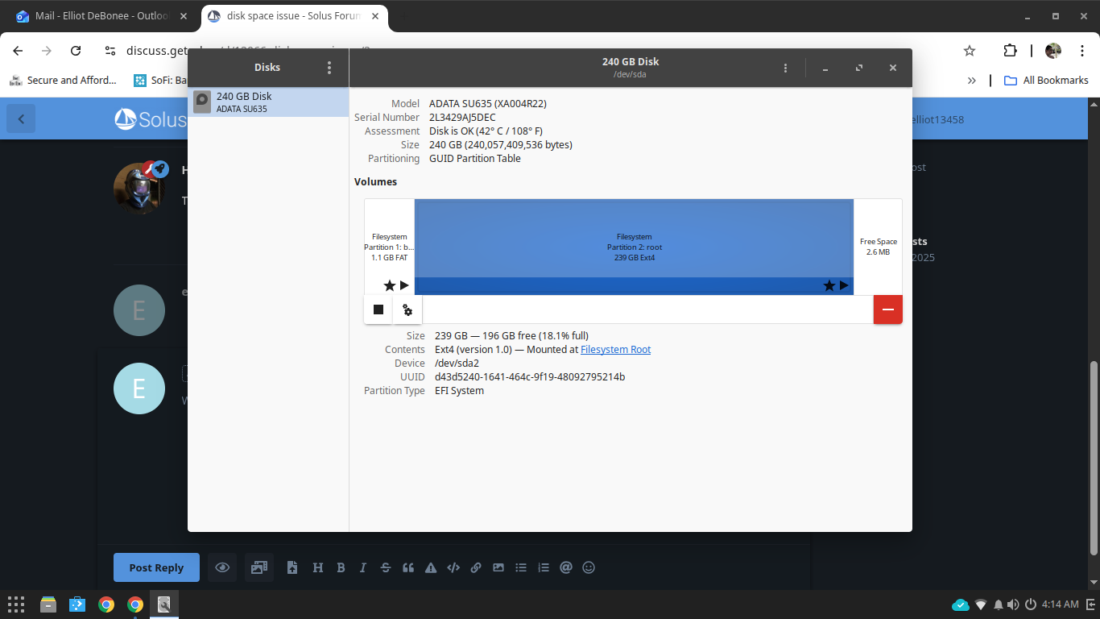Image resolution: width=1100 pixels, height=619 pixels.
Task: Select Partition 1 FAT volume block
Action: coord(389,246)
